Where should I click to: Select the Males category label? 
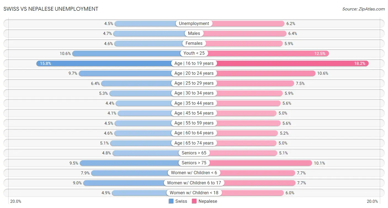(194, 34)
